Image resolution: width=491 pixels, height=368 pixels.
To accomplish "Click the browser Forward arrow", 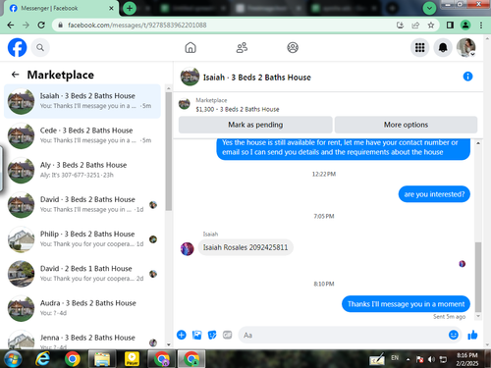I will [26, 26].
